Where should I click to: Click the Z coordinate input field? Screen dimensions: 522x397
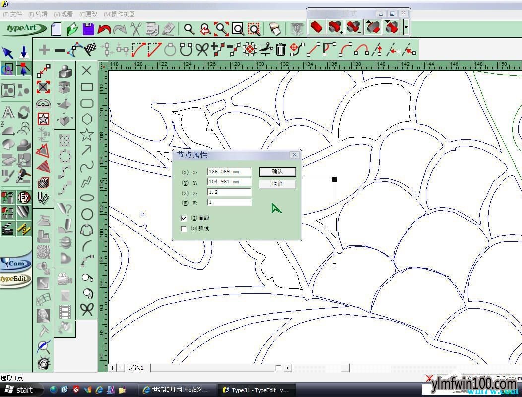229,192
